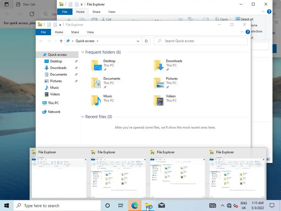Open the Mail app from the taskbar
Viewport: 281px width, 211px height.
coord(162,206)
